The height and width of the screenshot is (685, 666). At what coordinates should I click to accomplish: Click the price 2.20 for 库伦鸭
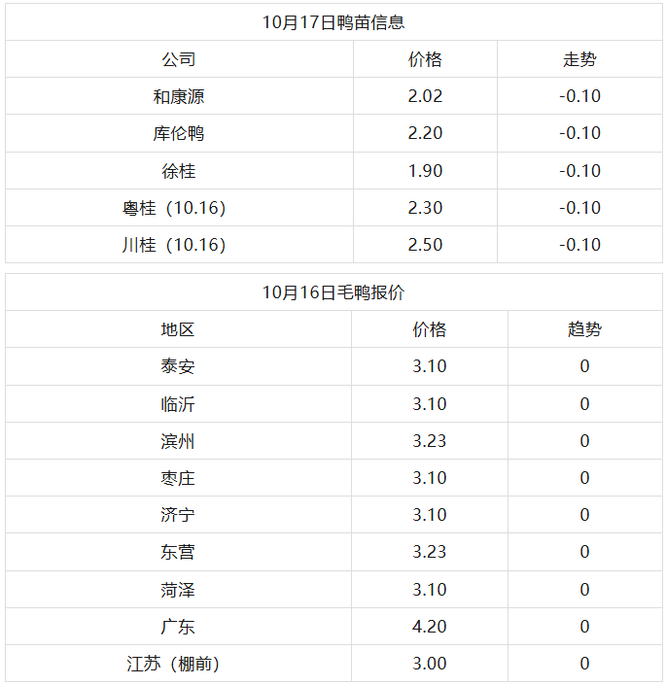point(425,133)
